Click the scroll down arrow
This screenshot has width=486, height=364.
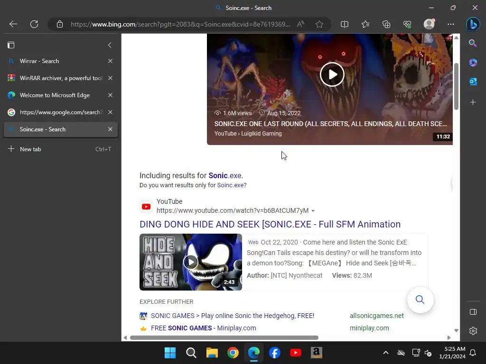456,330
